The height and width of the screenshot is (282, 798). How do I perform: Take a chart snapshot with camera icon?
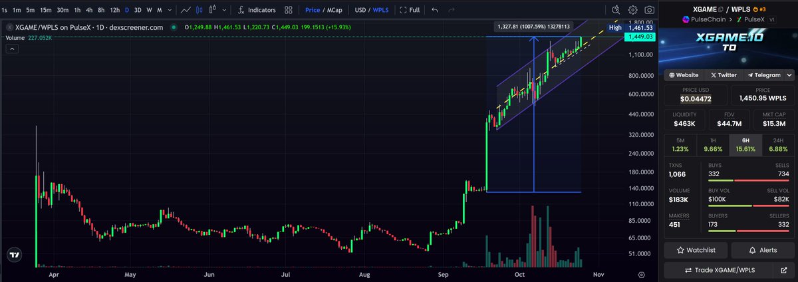649,10
